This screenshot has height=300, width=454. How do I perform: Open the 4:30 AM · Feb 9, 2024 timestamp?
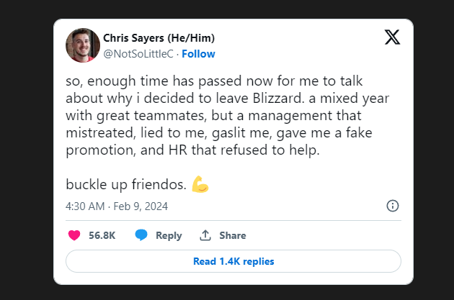pyautogui.click(x=117, y=206)
